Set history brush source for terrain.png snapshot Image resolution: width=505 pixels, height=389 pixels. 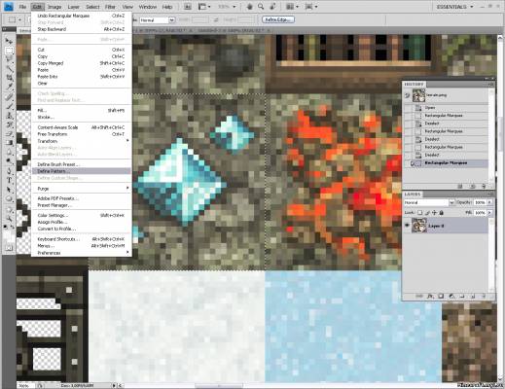[x=408, y=95]
